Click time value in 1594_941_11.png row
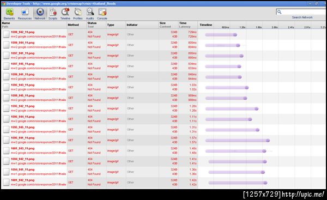The width and height of the screenshot is (327, 200). click(193, 169)
